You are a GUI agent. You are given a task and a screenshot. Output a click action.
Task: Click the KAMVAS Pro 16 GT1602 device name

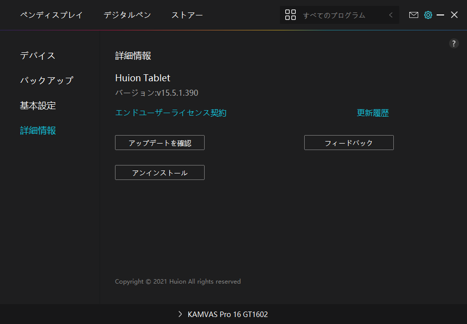[228, 314]
